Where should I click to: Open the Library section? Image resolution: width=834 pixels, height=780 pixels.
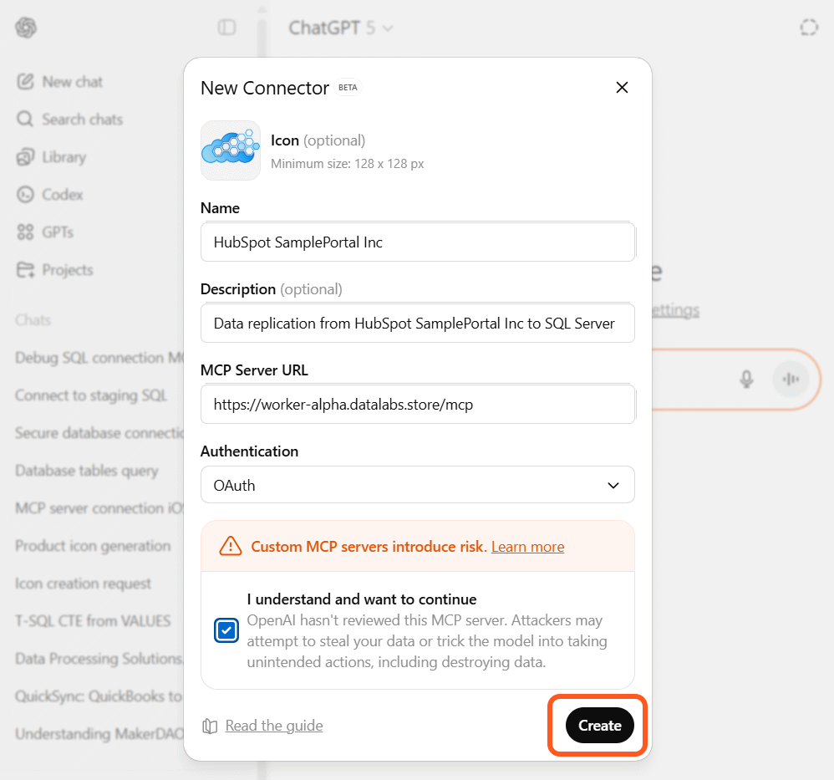pyautogui.click(x=64, y=156)
